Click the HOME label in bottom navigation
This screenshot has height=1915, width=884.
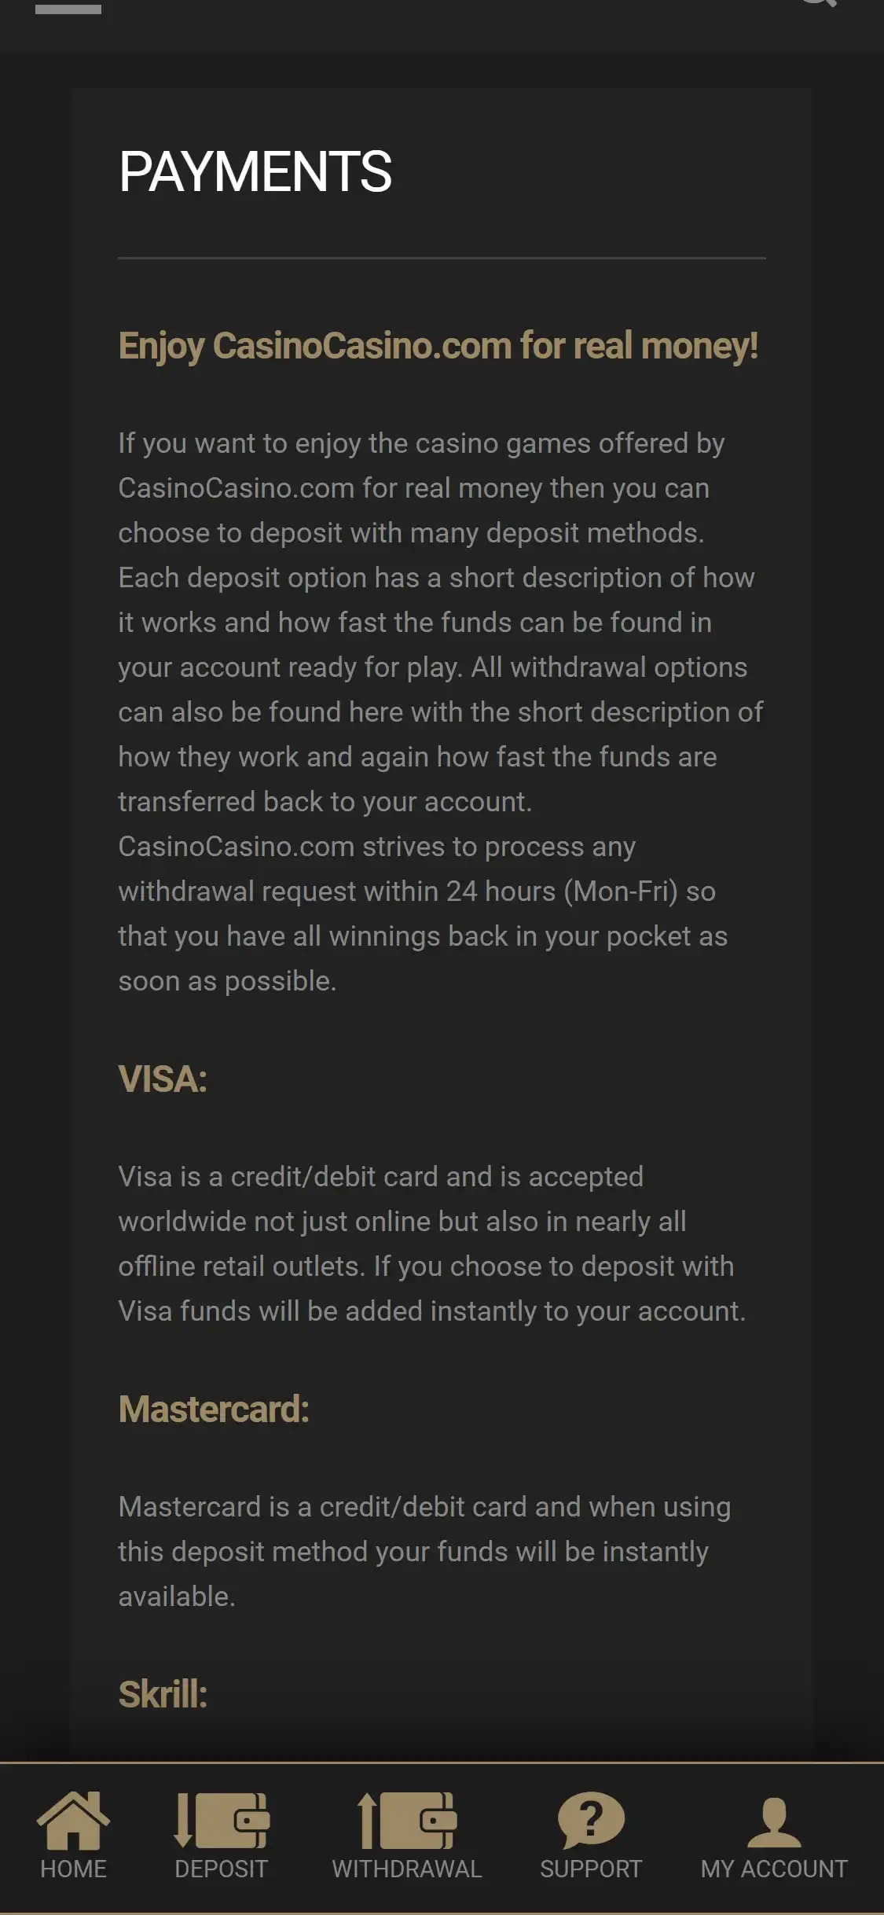pos(73,1869)
